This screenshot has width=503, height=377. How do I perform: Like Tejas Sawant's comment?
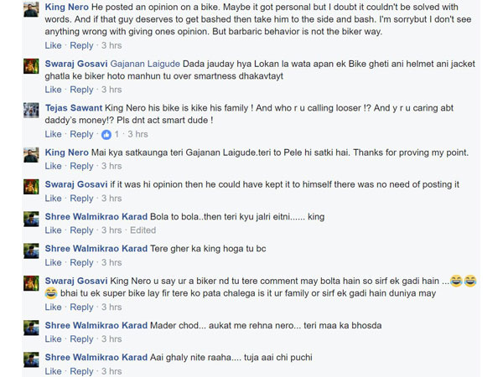pos(54,134)
